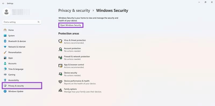Open the Family options people icon
Image resolution: width=215 pixels, height=106 pixels.
tap(60, 90)
